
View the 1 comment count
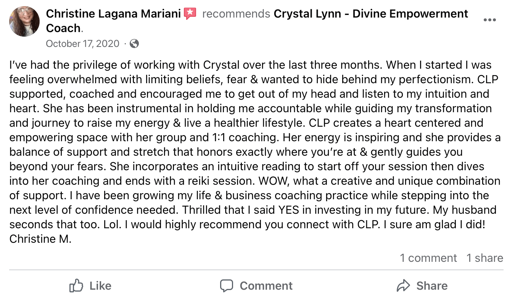pos(428,258)
